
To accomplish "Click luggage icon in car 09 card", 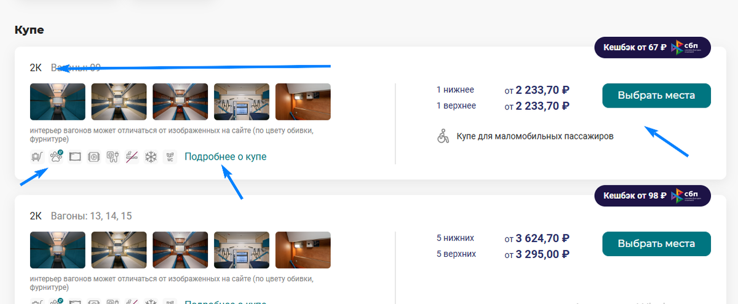I will (x=38, y=157).
